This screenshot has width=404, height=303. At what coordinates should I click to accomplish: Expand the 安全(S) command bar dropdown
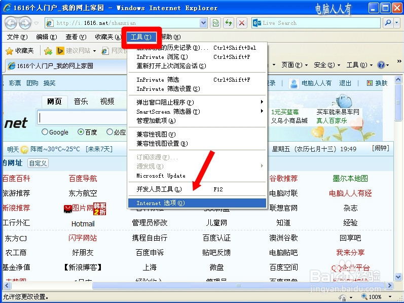tap(339, 65)
